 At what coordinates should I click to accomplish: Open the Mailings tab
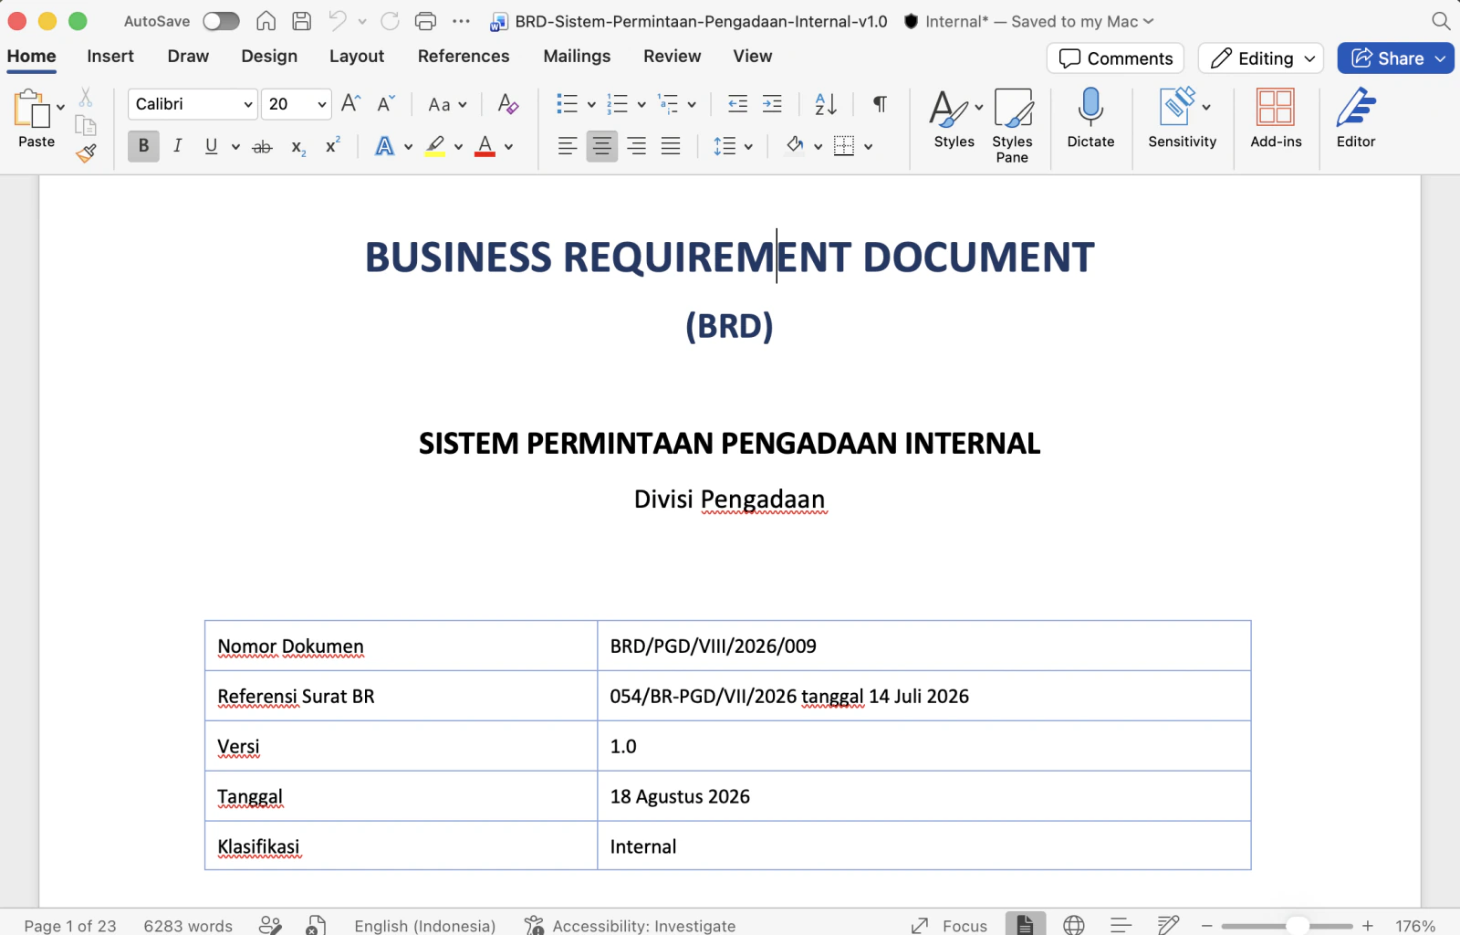tap(577, 57)
